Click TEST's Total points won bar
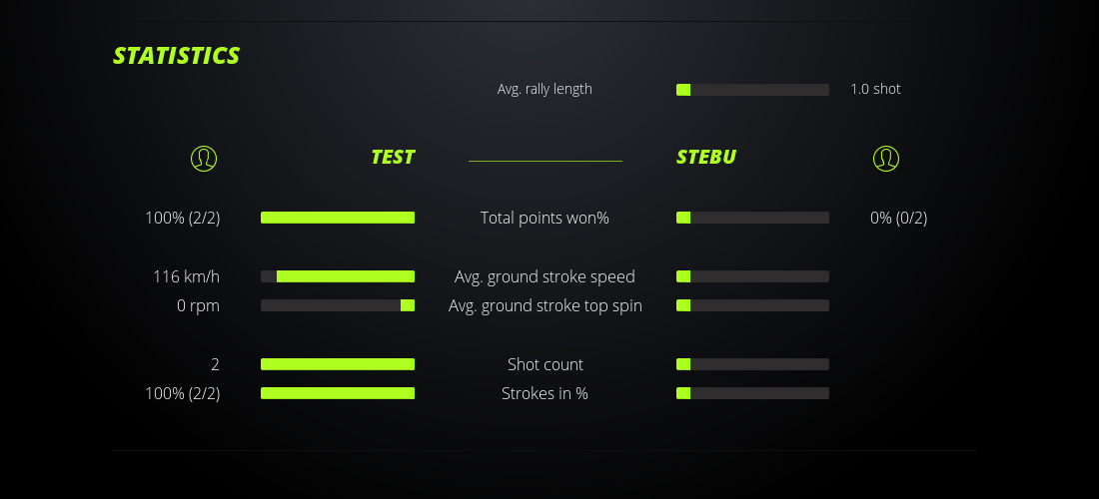1099x499 pixels. tap(338, 218)
